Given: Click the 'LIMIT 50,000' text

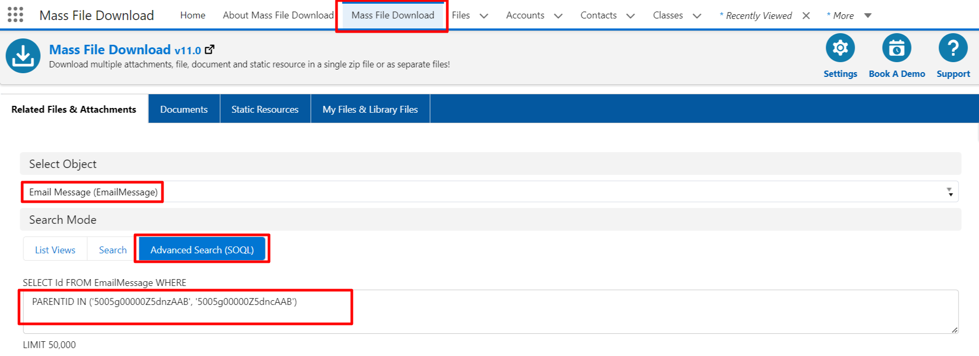Looking at the screenshot, I should [x=49, y=345].
